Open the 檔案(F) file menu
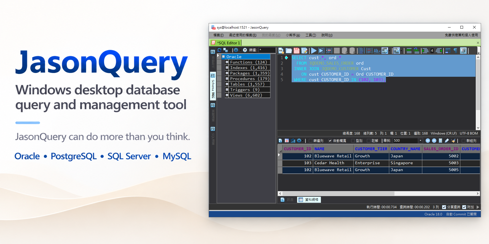 (218, 35)
